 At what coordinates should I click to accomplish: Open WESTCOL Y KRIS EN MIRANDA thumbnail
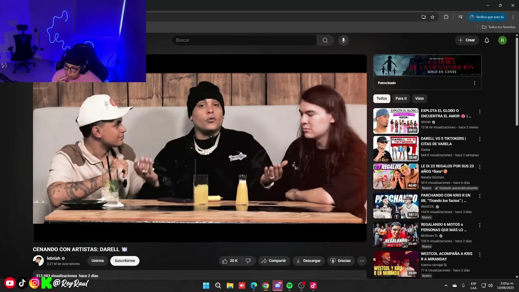396,264
